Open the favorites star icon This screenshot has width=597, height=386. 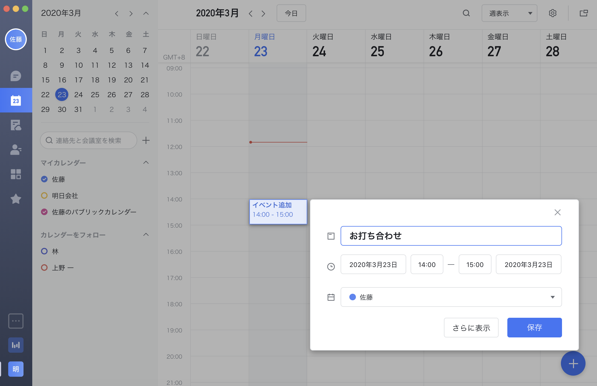coord(16,199)
